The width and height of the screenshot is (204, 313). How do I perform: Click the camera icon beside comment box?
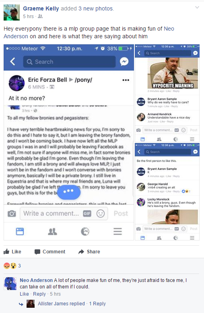coord(12,214)
